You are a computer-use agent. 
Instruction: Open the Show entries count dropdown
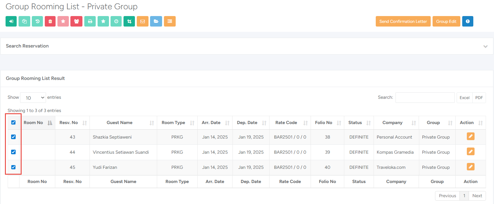pyautogui.click(x=33, y=98)
